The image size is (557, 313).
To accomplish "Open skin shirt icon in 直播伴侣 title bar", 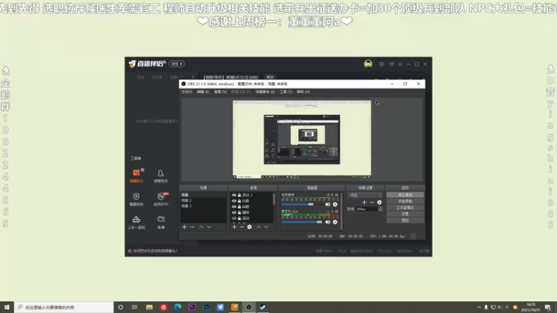I will [391, 64].
